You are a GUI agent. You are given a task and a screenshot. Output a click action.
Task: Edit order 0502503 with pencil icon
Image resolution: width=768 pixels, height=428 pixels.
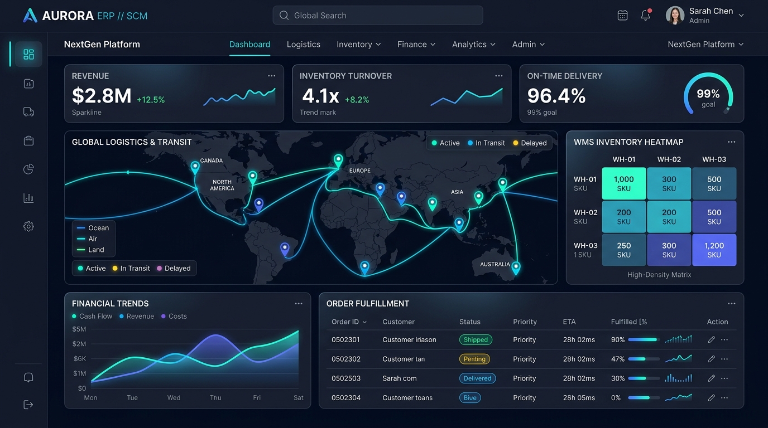click(711, 378)
